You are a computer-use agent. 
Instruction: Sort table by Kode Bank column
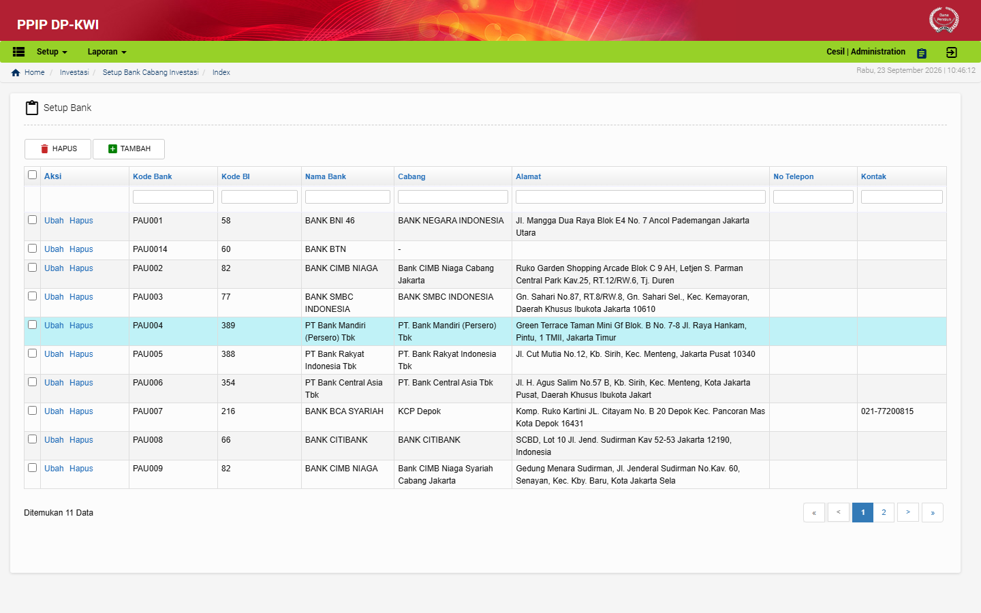pyautogui.click(x=153, y=176)
